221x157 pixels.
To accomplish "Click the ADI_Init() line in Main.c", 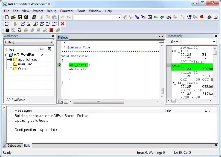I will pyautogui.click(x=79, y=65).
